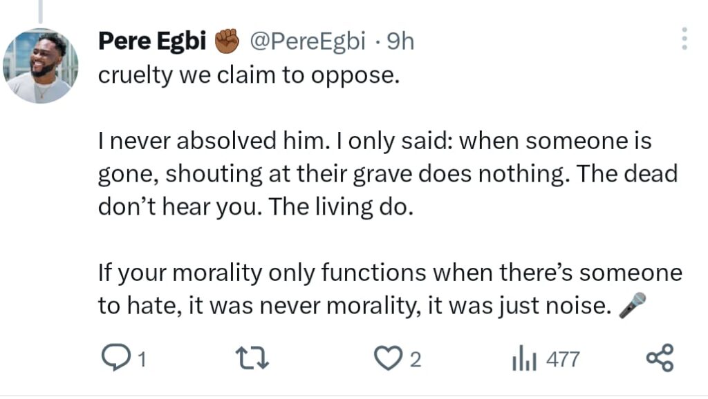Open the tweet via the 9h timestamp

click(400, 41)
